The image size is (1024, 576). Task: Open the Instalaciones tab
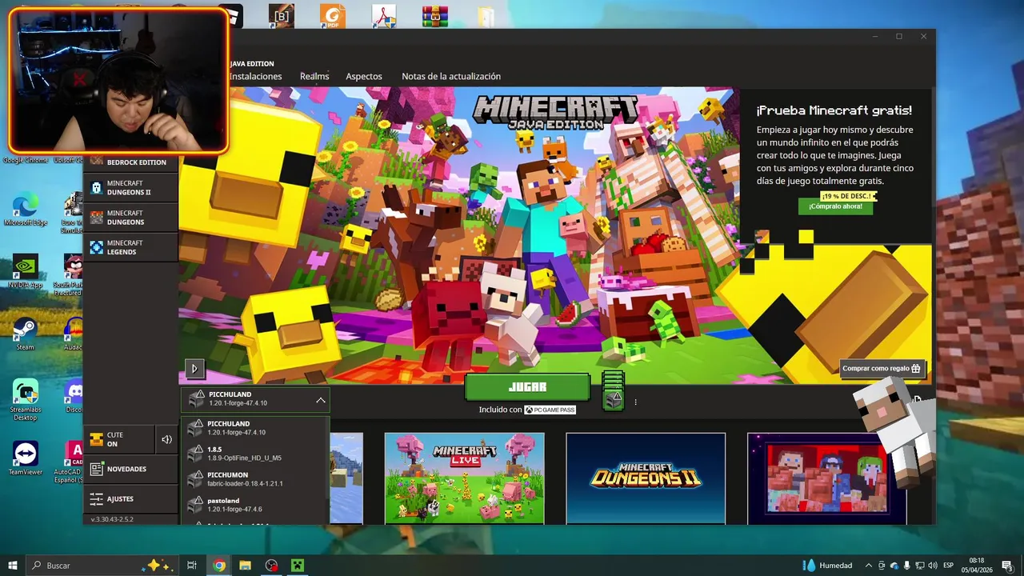coord(255,77)
